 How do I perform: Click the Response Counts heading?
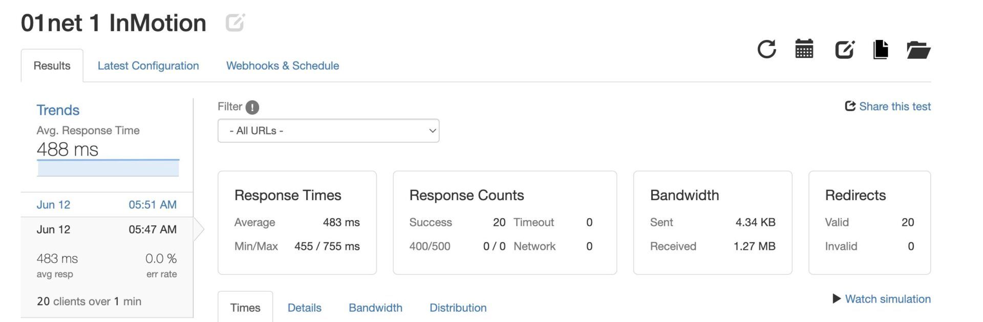pos(466,195)
